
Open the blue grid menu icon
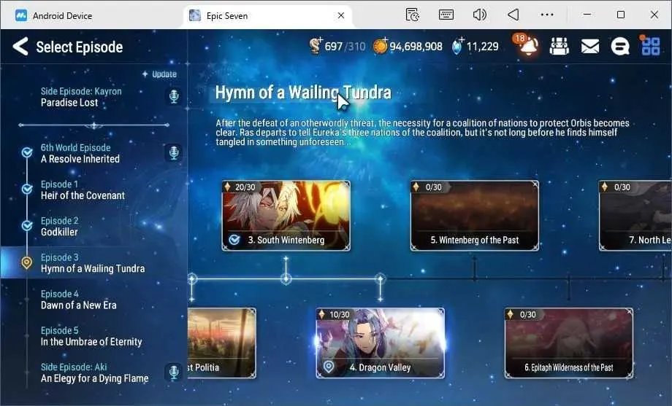point(650,46)
